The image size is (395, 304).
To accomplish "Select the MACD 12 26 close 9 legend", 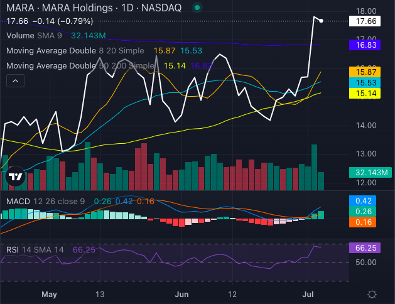I will pyautogui.click(x=46, y=202).
